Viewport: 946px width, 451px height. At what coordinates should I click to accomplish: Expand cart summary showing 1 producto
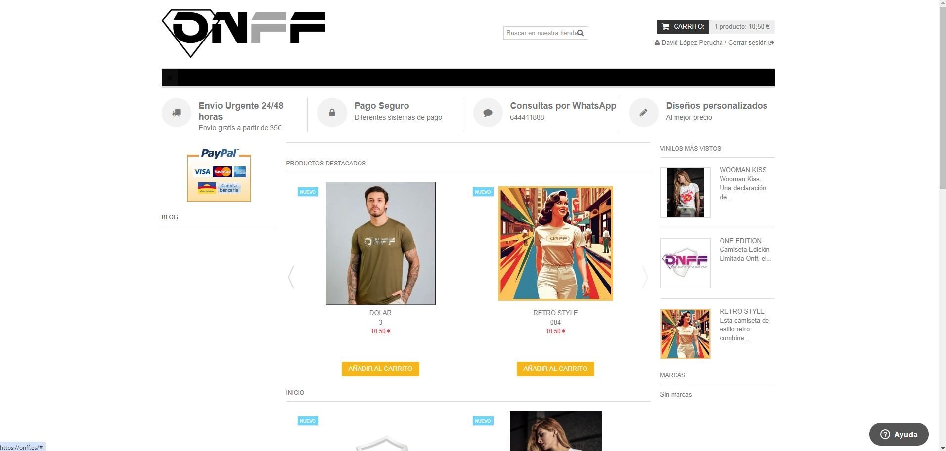(x=742, y=27)
